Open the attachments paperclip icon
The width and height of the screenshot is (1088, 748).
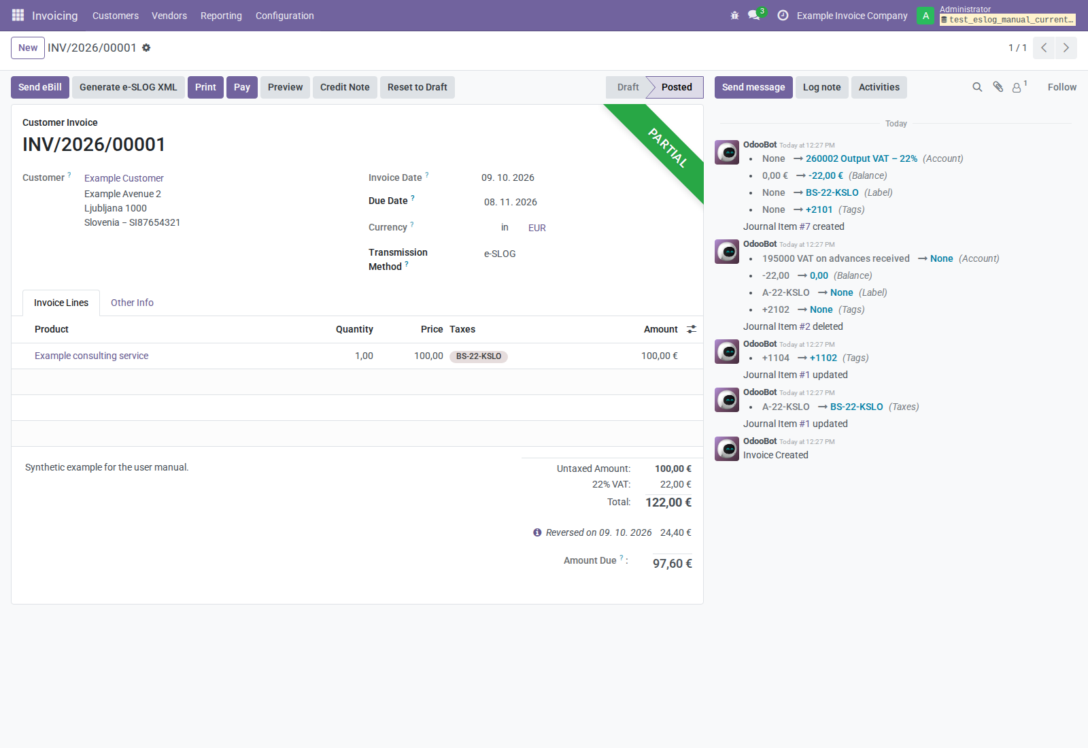tap(998, 87)
